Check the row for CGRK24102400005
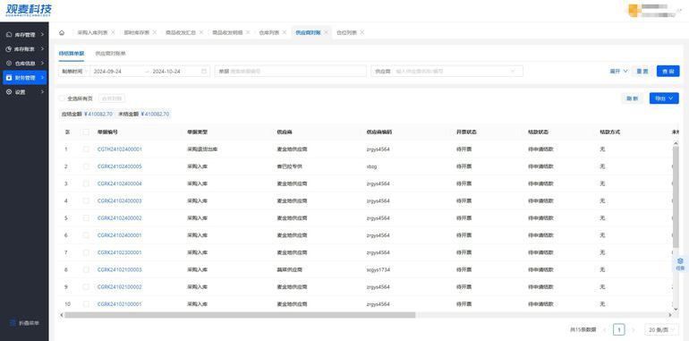This screenshot has height=341, width=689. tap(86, 166)
